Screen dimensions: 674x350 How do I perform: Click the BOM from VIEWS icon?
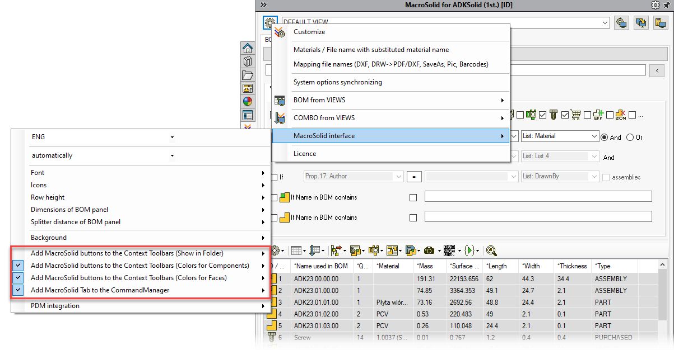pyautogui.click(x=280, y=100)
